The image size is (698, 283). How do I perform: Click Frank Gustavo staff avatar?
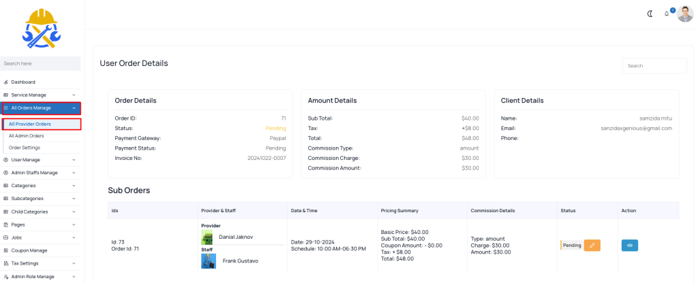tap(209, 261)
